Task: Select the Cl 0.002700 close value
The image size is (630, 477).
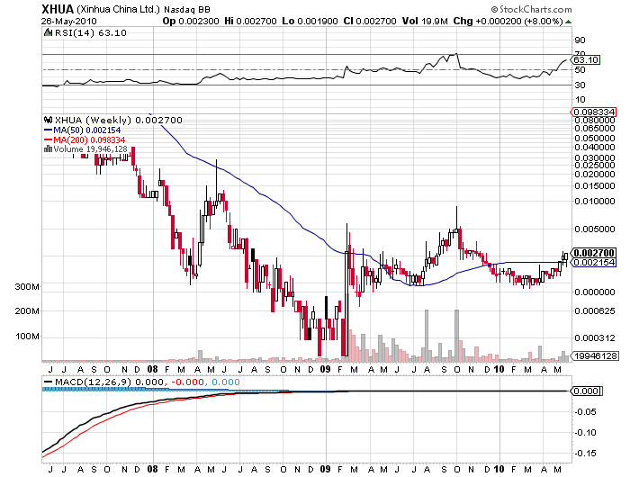Action: pyautogui.click(x=370, y=21)
